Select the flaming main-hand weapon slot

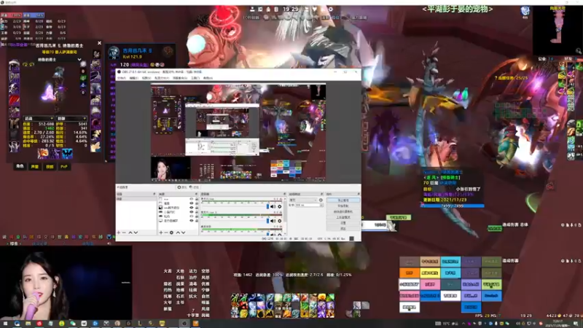(43, 154)
